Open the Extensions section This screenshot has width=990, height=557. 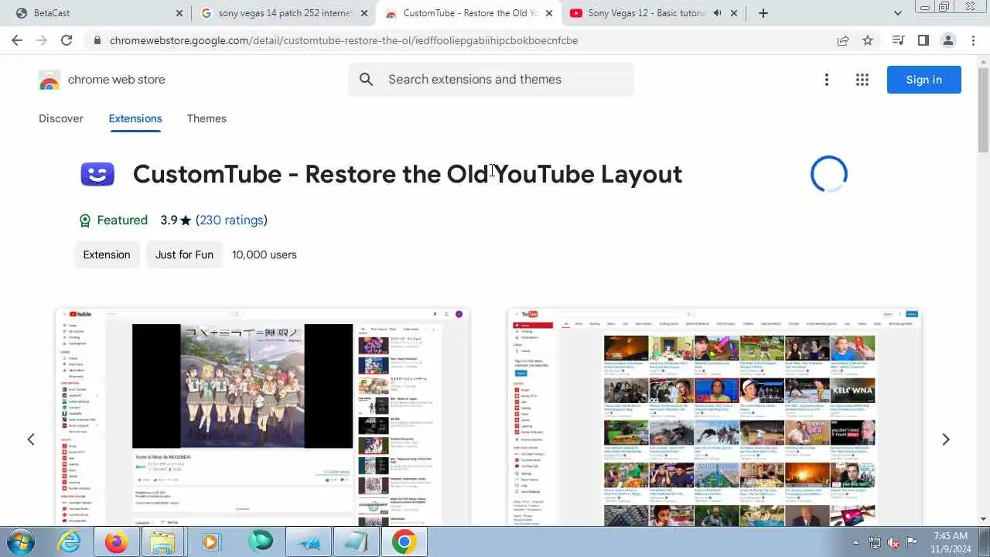135,118
